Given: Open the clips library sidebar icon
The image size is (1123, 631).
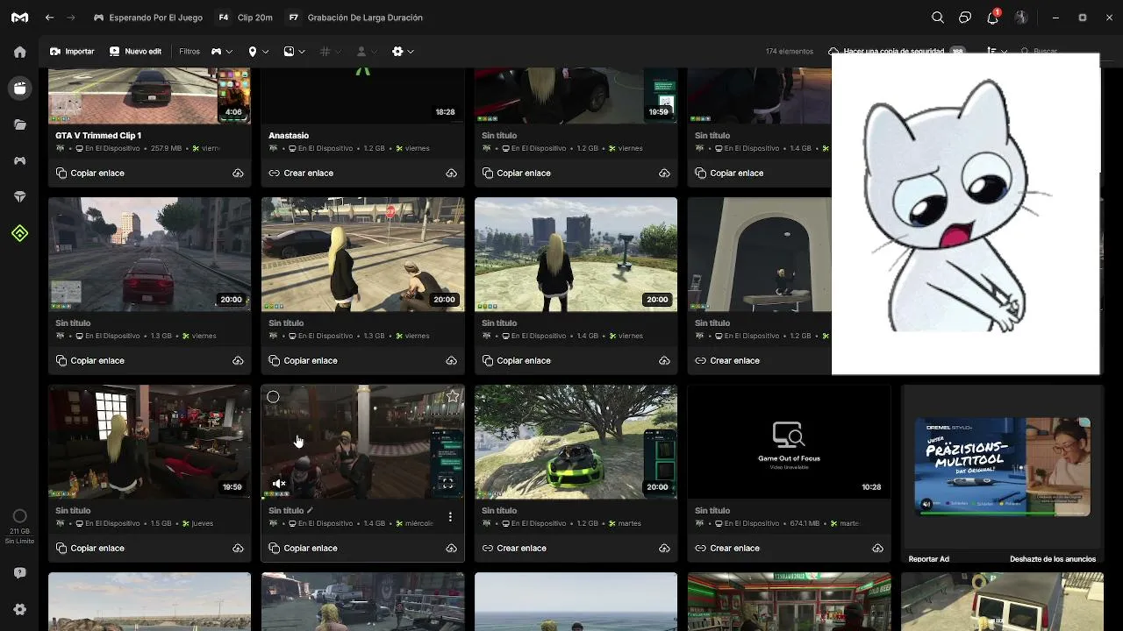Looking at the screenshot, I should pos(19,88).
